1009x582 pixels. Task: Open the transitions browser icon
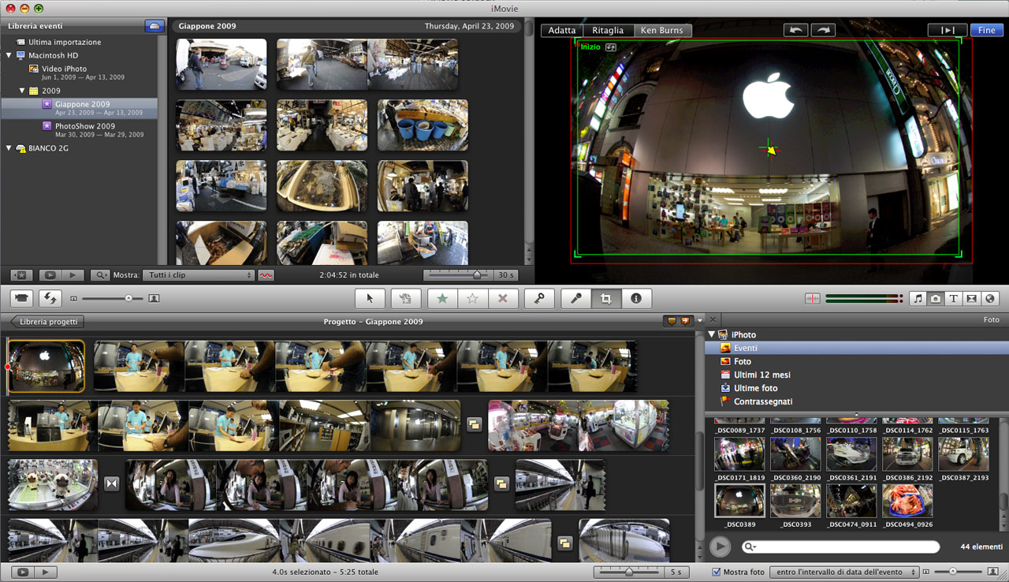coord(972,298)
